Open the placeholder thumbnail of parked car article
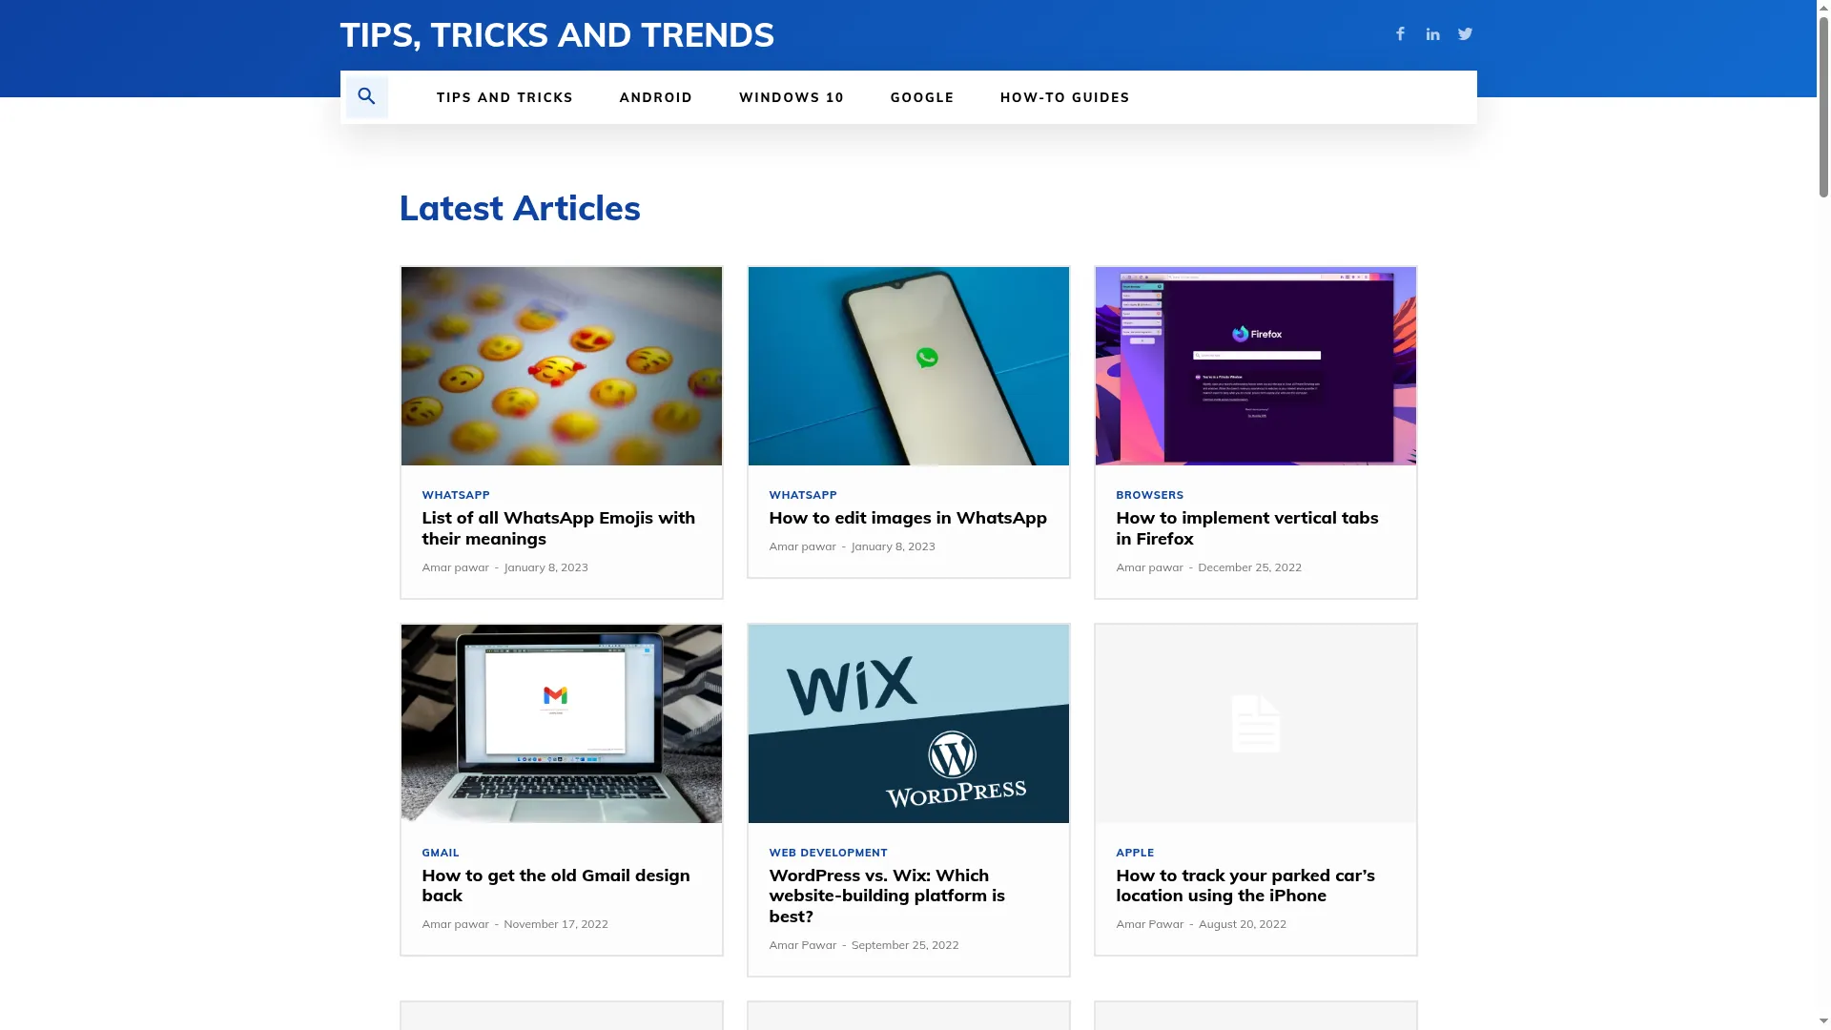Image resolution: width=1831 pixels, height=1030 pixels. [1256, 724]
